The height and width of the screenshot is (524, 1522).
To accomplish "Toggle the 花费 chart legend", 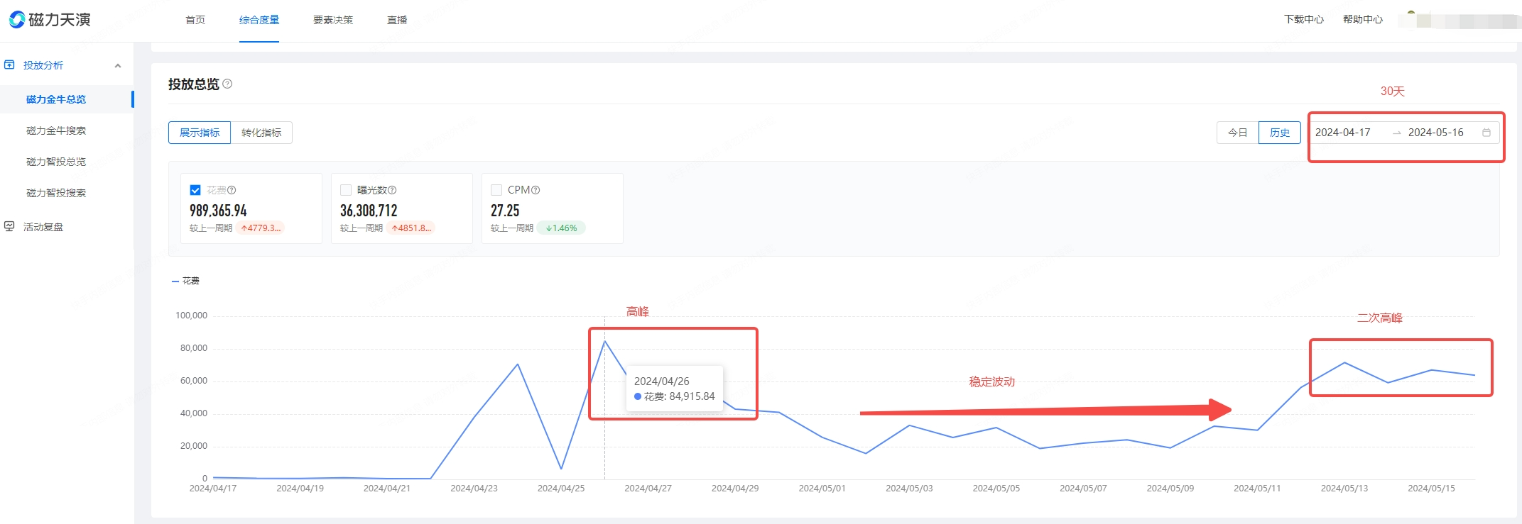I will click(x=186, y=281).
